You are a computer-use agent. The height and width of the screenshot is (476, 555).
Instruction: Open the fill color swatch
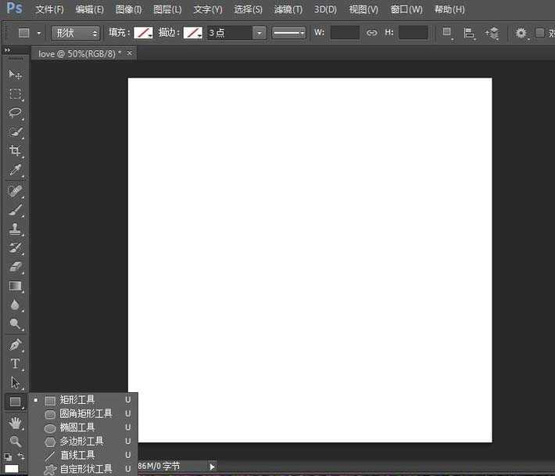point(142,33)
